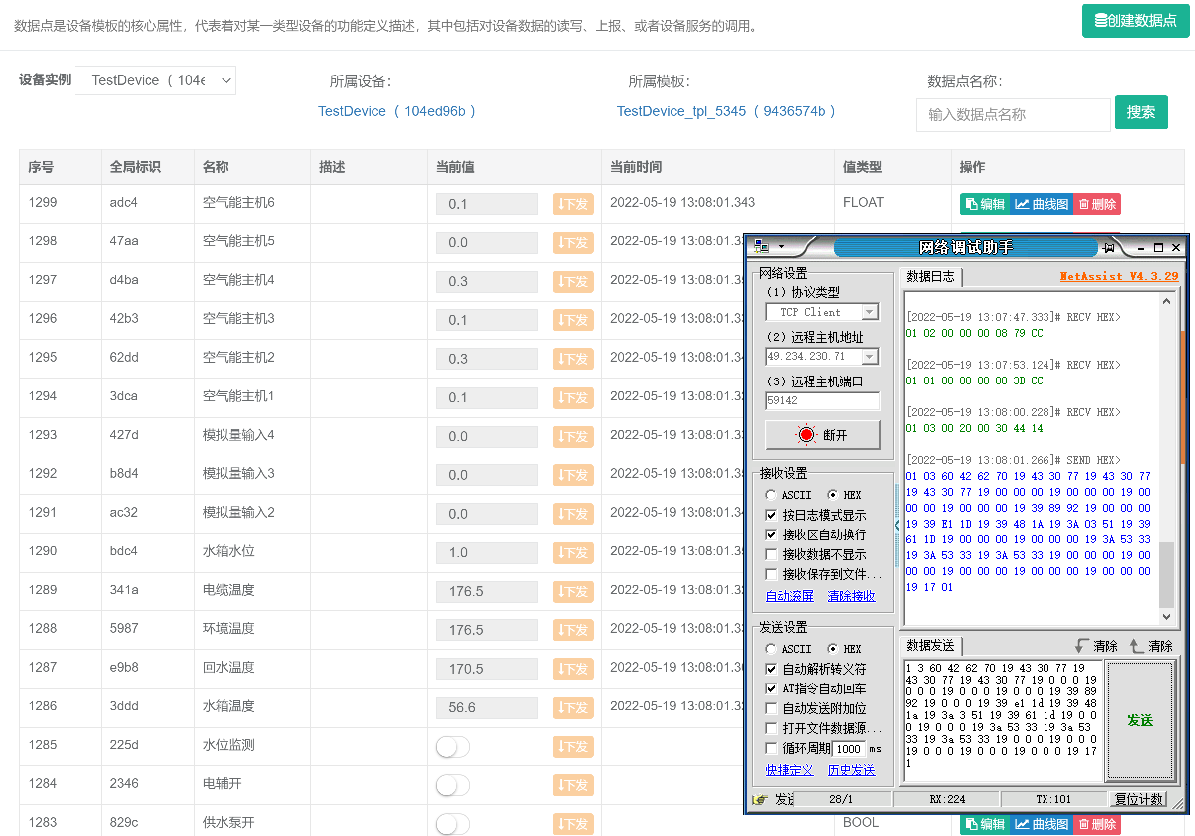Check the 循环周期 loop checkbox

coord(772,749)
